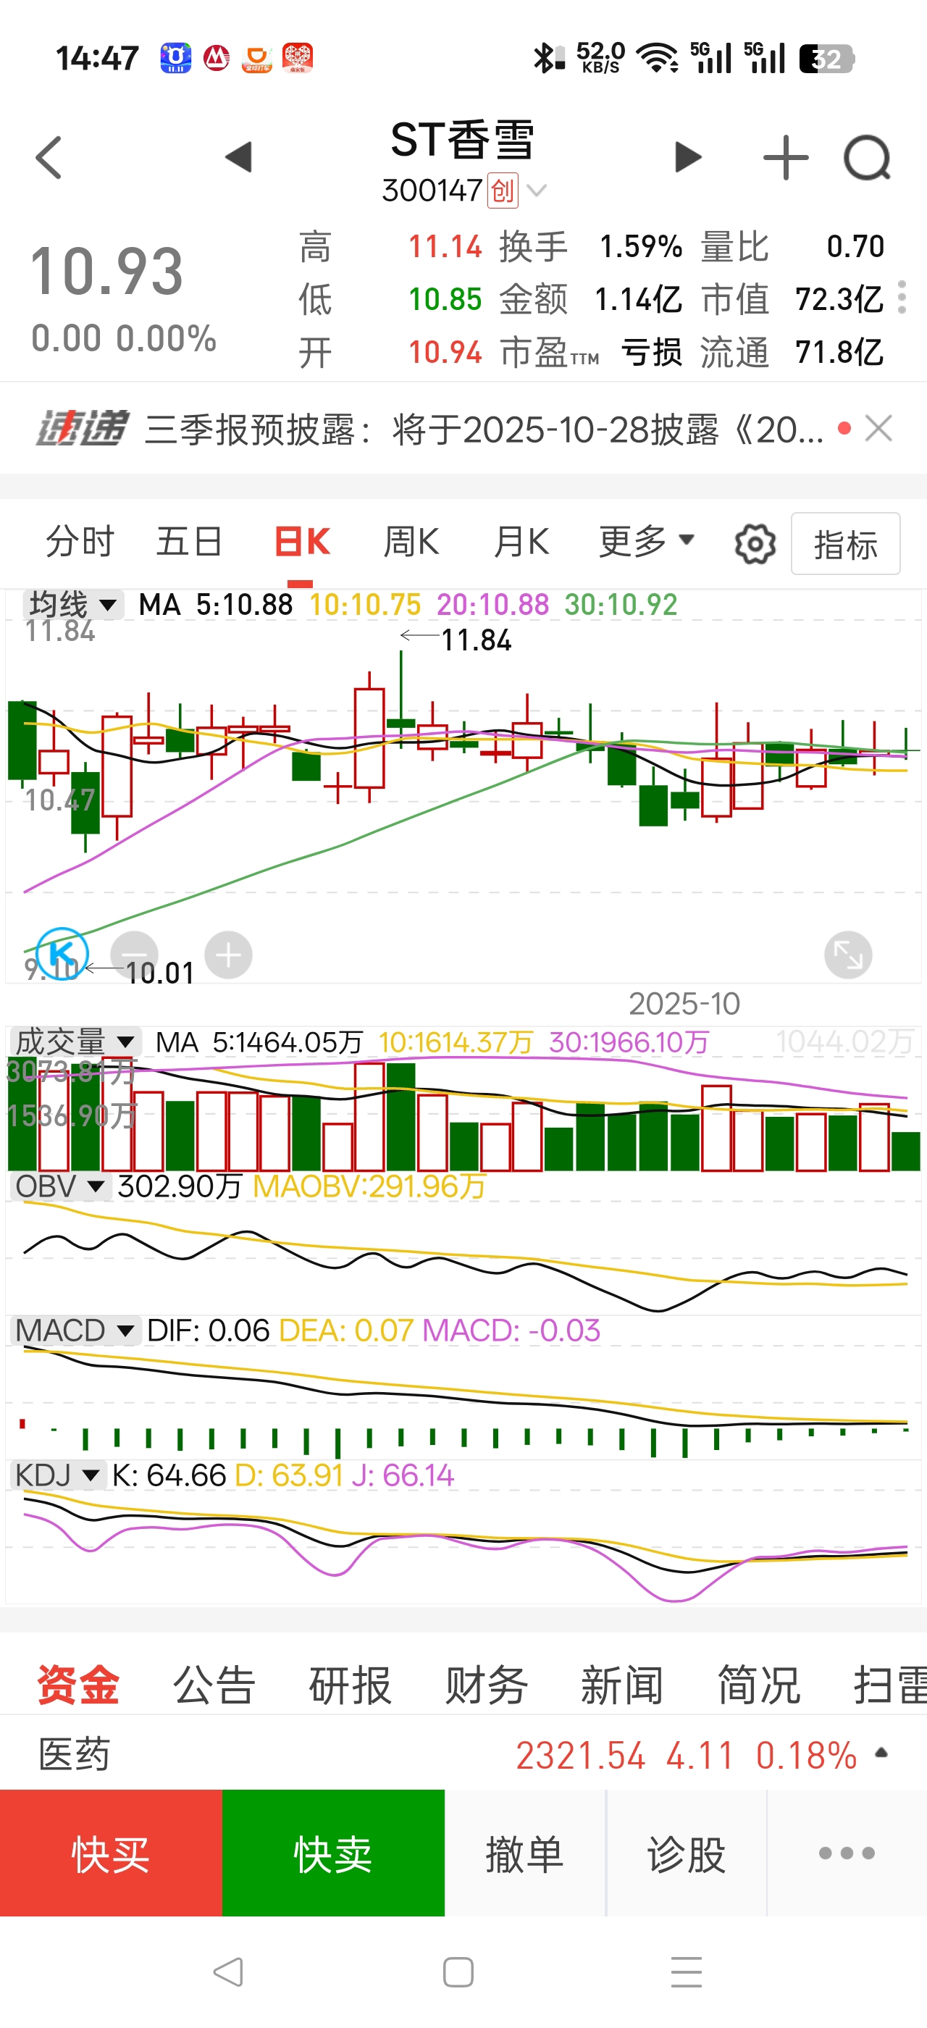Expand the 医药 sector index arrow
This screenshot has width=927, height=2028.
[x=881, y=1753]
